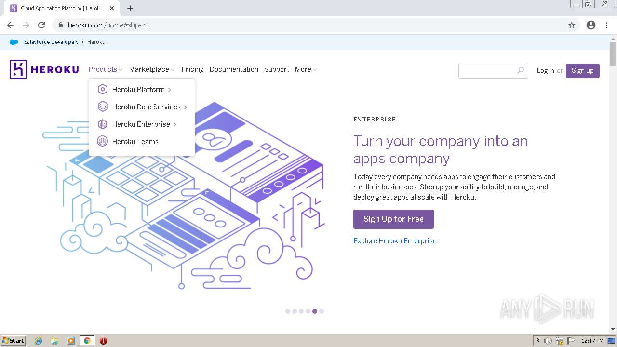Go back to the previous page
The width and height of the screenshot is (617, 347).
[x=11, y=25]
